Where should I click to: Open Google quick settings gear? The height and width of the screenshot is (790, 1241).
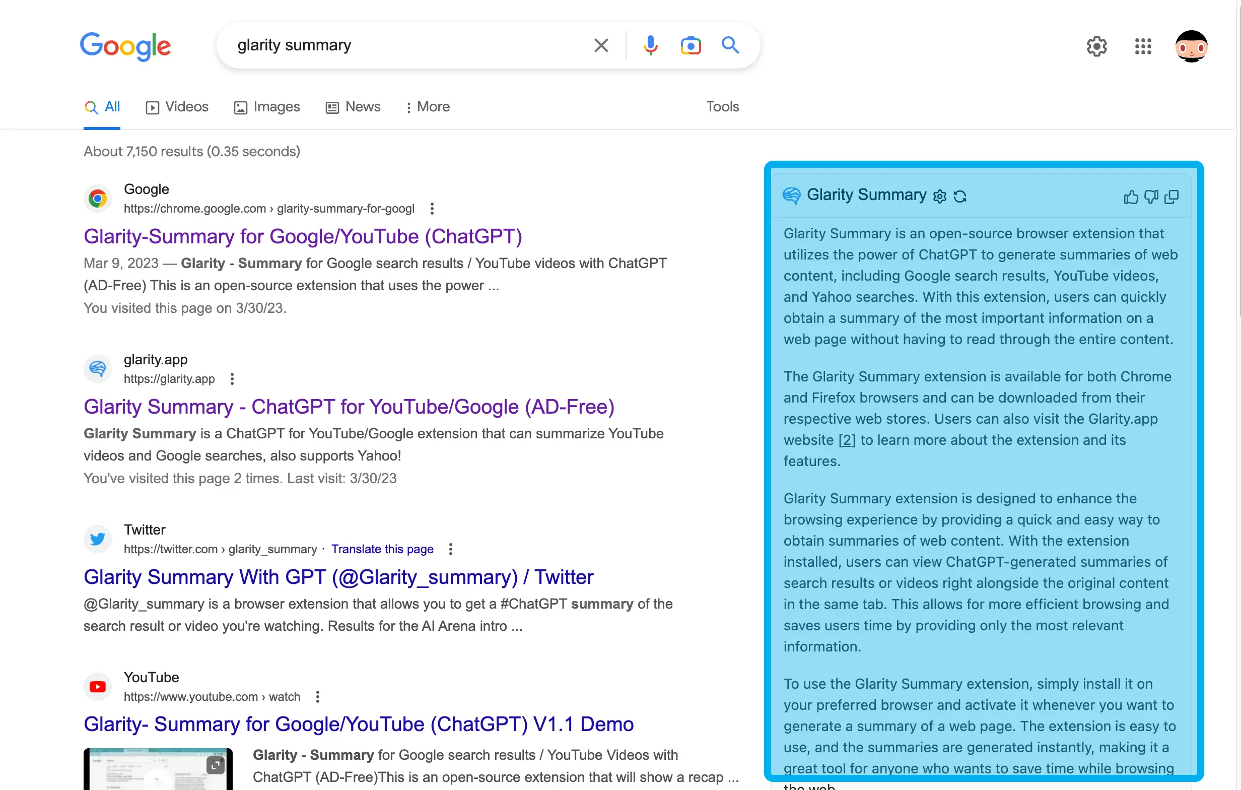1097,46
